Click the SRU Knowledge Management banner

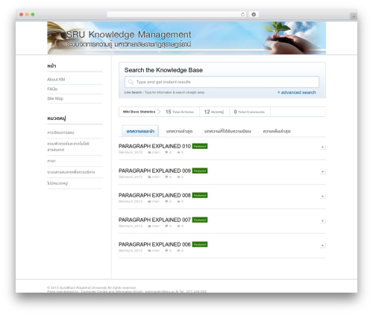point(186,38)
